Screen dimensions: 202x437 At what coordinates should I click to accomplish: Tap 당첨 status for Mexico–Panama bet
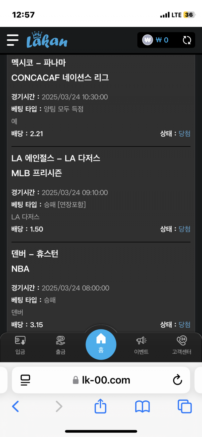184,134
